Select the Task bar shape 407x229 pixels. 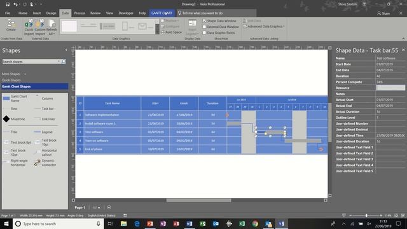click(x=45, y=109)
